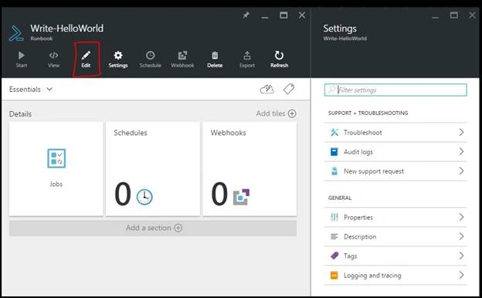Open Description settings entry
This screenshot has height=298, width=482.
coord(395,236)
